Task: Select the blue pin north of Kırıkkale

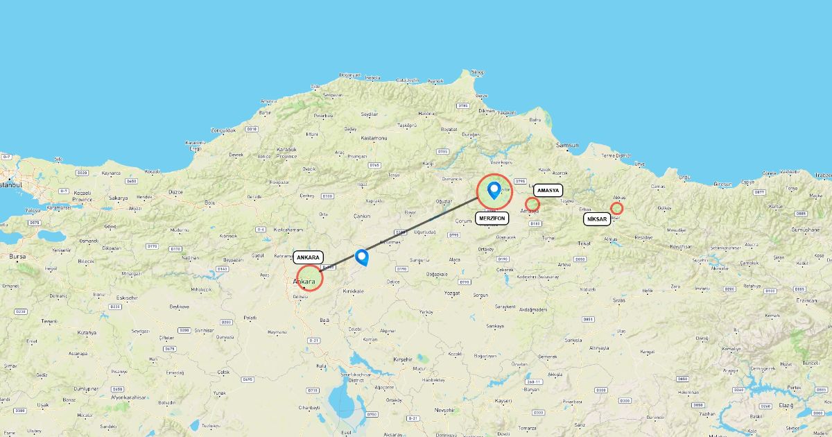Action: pos(361,258)
